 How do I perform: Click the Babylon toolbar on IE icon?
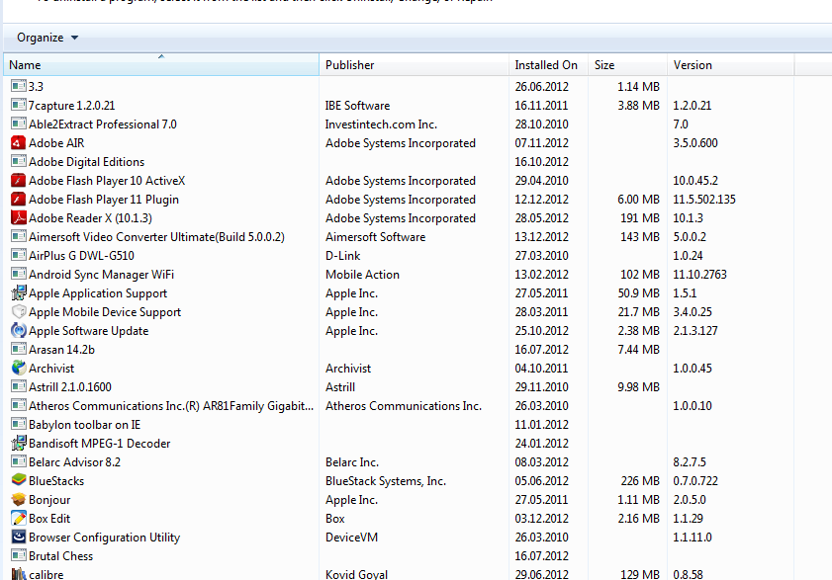(19, 425)
